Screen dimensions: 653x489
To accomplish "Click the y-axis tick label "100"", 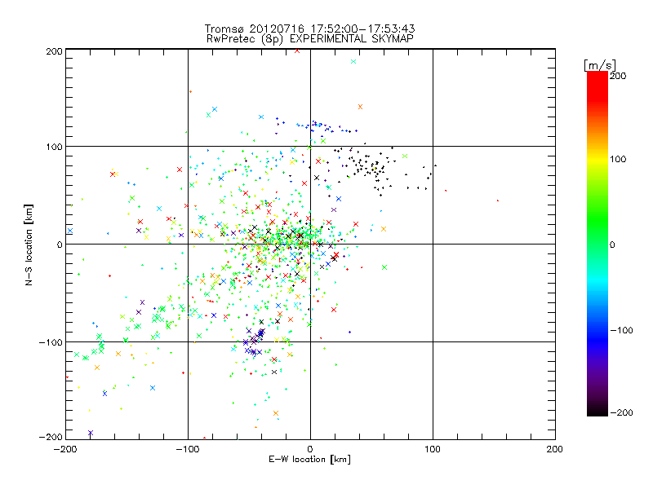I will click(x=54, y=147).
